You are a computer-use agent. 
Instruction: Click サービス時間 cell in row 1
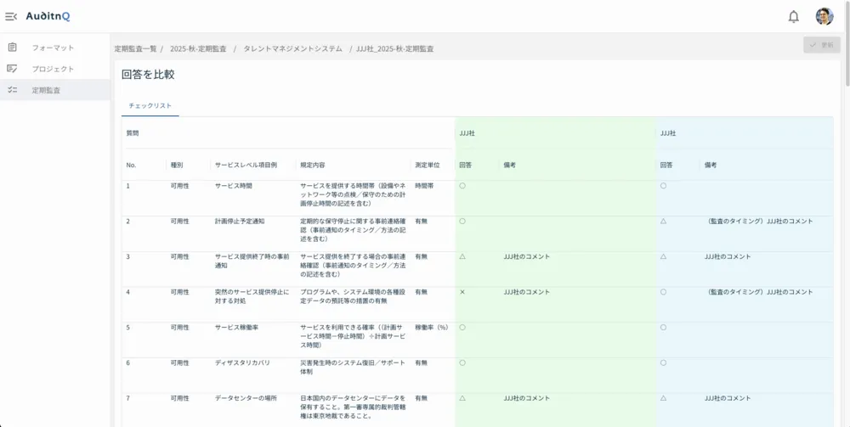234,186
